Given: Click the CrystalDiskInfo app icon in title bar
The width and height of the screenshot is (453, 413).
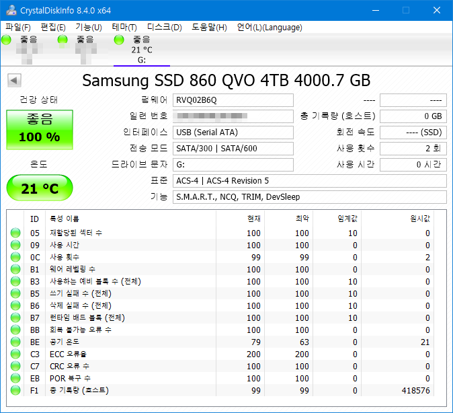Looking at the screenshot, I should pos(11,10).
